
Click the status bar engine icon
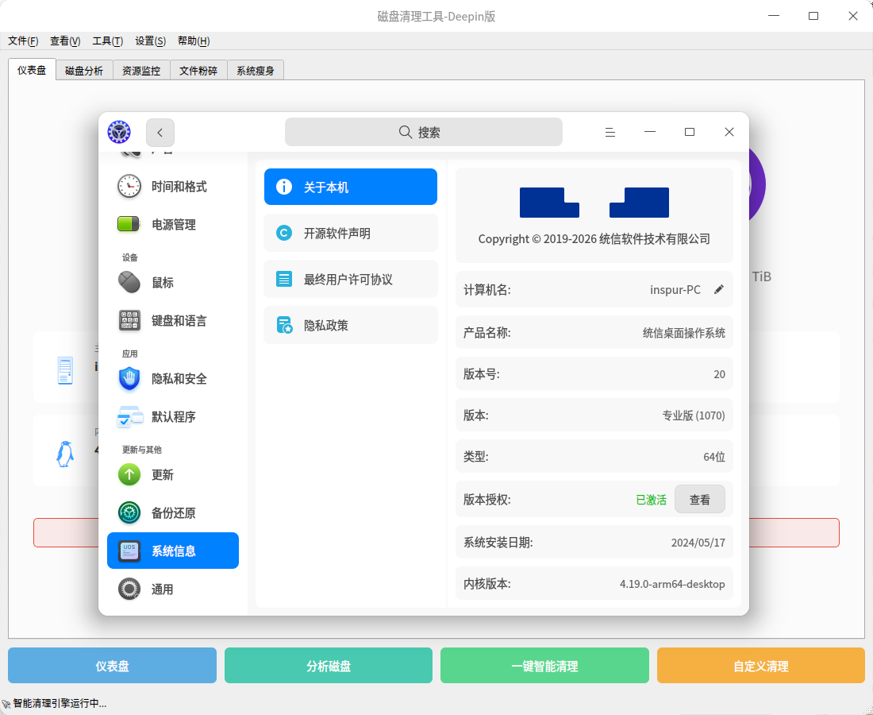click(x=6, y=704)
